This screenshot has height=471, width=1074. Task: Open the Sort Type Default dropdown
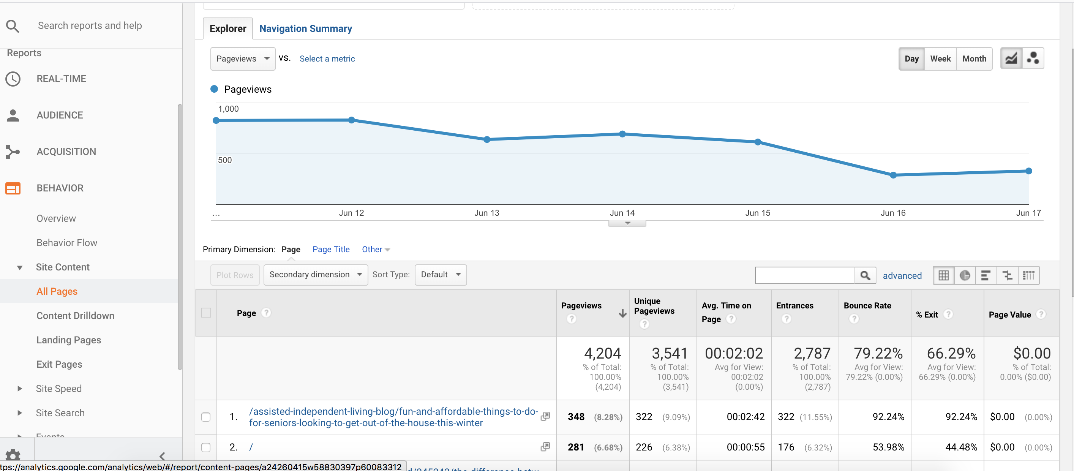440,275
